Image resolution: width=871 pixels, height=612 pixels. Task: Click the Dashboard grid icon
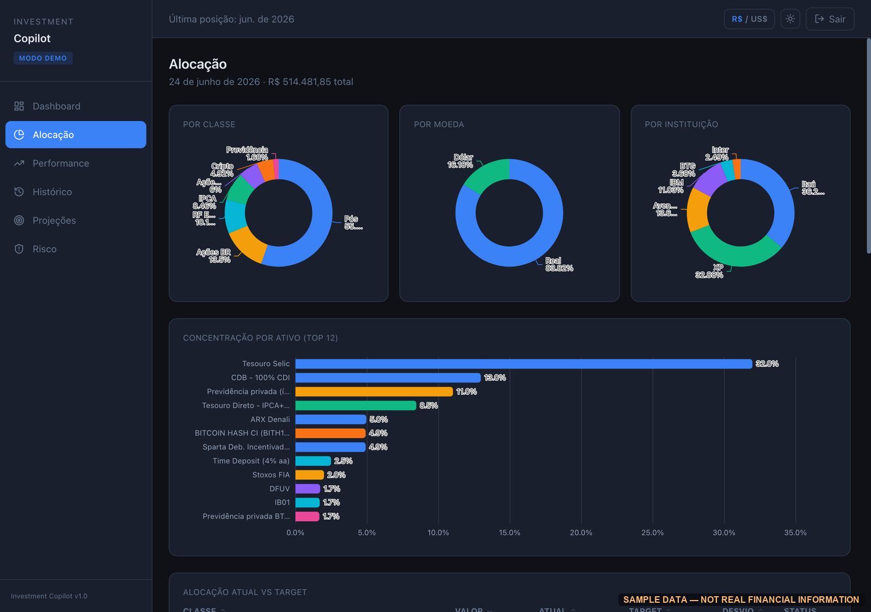pos(19,106)
